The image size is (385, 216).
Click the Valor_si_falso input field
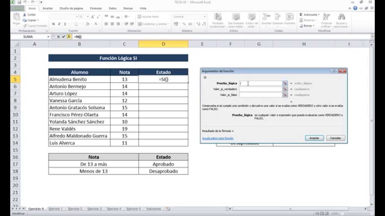[261, 95]
